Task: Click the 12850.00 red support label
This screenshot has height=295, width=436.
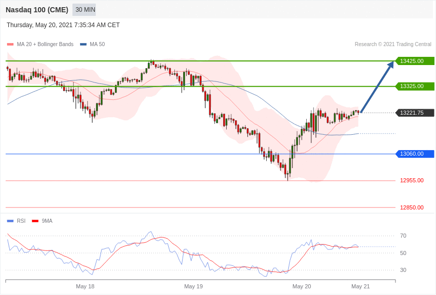Action: pos(412,207)
